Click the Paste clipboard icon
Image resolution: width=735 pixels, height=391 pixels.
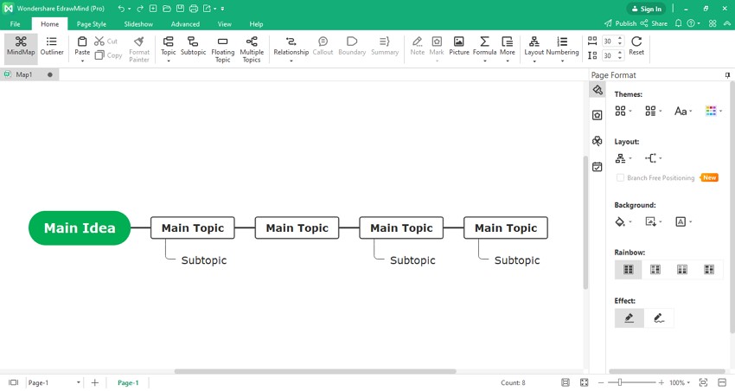82,42
